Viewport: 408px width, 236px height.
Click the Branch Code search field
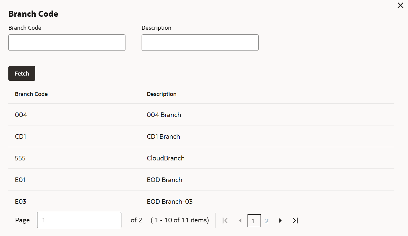tap(67, 43)
